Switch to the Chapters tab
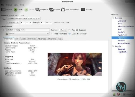Screen dimensions: 135x97 tap(52, 39)
